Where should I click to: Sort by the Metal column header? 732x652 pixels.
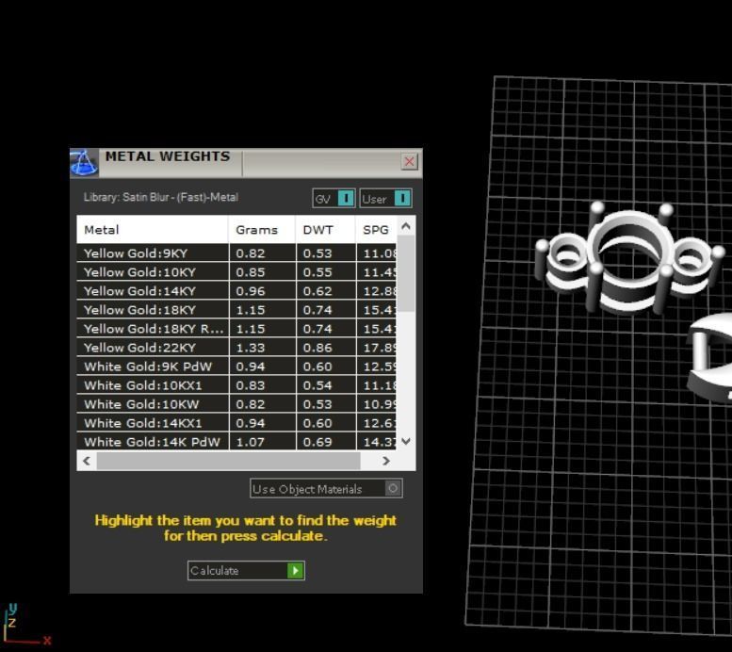(153, 230)
